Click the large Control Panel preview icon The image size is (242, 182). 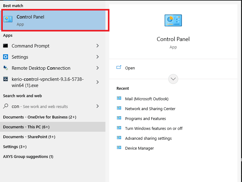tap(173, 20)
